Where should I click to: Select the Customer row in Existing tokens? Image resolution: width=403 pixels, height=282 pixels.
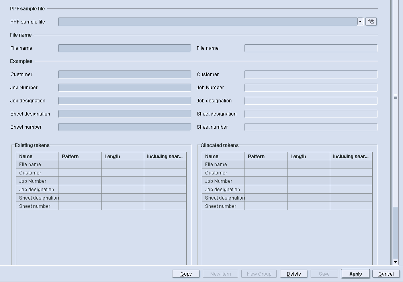point(37,172)
